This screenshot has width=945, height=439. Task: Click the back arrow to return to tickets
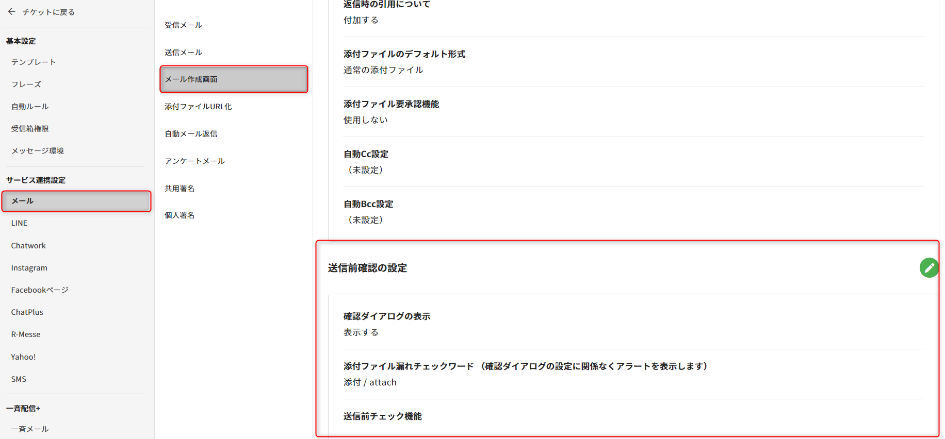tap(12, 11)
